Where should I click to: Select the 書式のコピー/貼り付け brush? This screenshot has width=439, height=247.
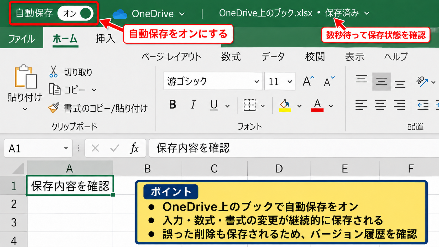(54, 108)
